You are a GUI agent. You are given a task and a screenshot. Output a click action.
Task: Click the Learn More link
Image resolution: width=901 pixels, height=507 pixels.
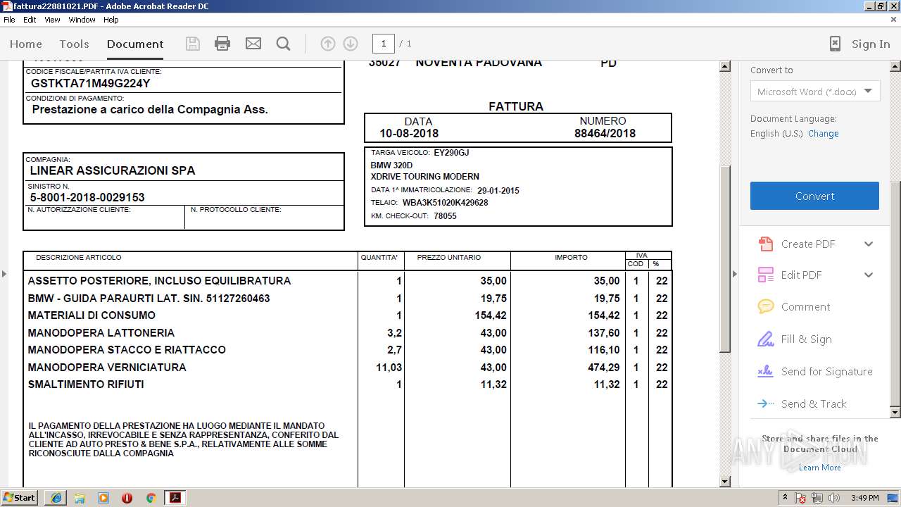tap(819, 468)
